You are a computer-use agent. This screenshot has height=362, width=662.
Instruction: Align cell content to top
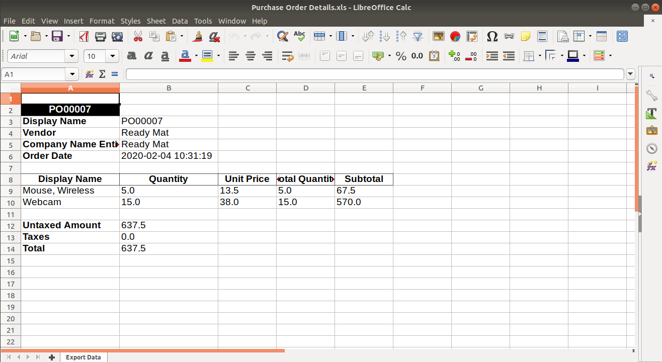coord(325,56)
